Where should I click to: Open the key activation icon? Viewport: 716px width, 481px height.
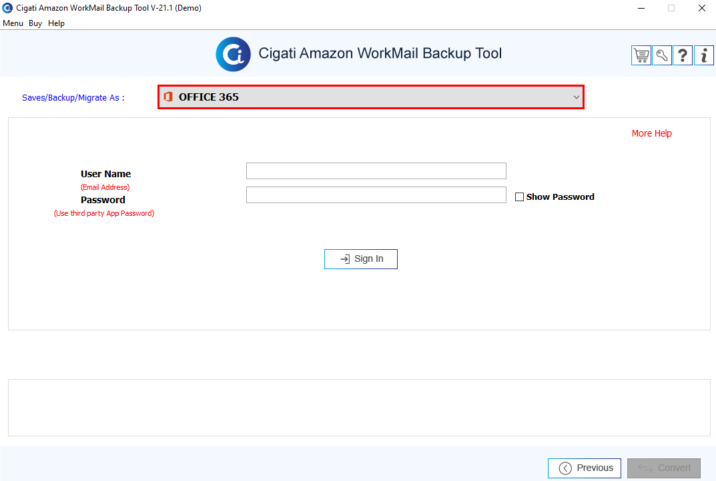tap(662, 55)
